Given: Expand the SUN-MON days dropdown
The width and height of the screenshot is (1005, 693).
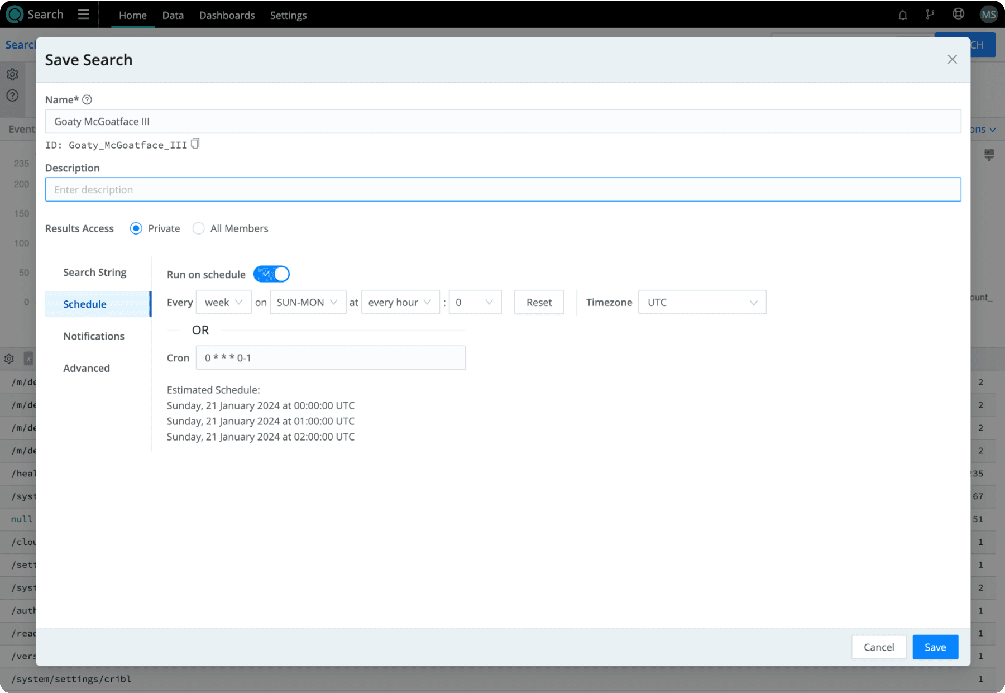Looking at the screenshot, I should 308,302.
